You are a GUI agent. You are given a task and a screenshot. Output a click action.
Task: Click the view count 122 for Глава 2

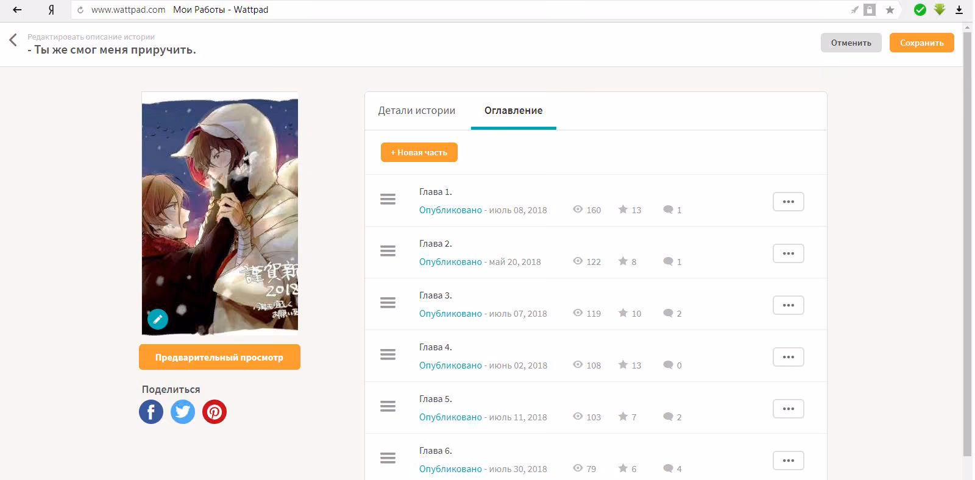coord(594,262)
